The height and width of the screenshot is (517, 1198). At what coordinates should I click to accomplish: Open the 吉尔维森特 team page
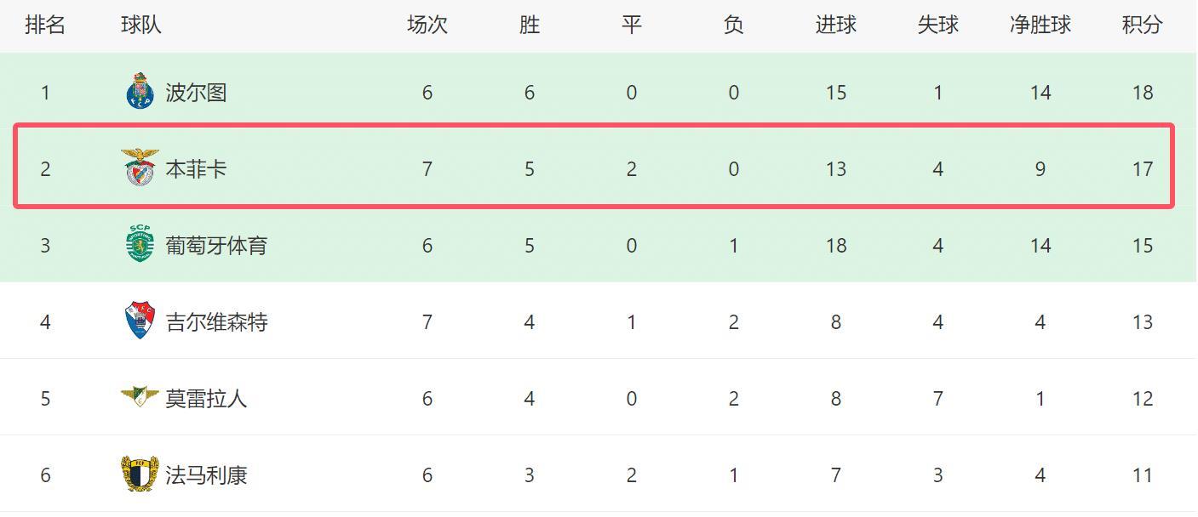(216, 322)
